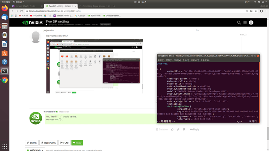This screenshot has width=269, height=151.
Task: Close the Two DP setting tab
Action: click(75, 6)
